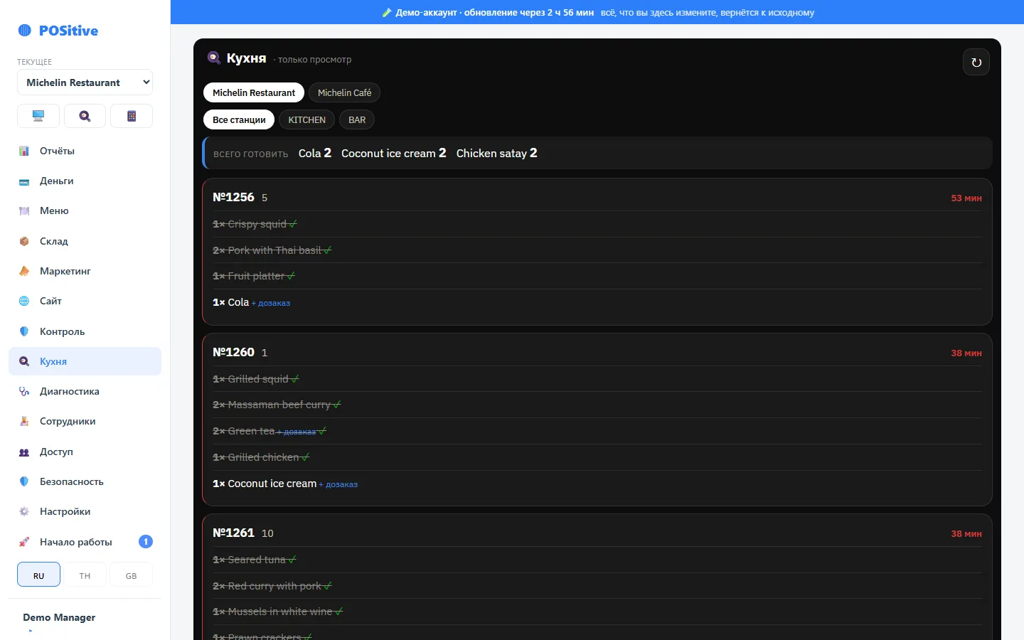Select Все станции filter

[239, 120]
